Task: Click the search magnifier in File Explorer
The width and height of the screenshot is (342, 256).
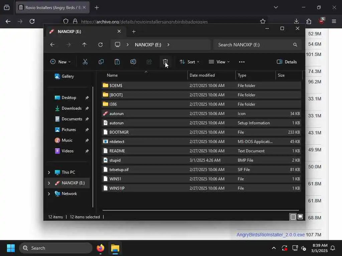Action: click(295, 45)
